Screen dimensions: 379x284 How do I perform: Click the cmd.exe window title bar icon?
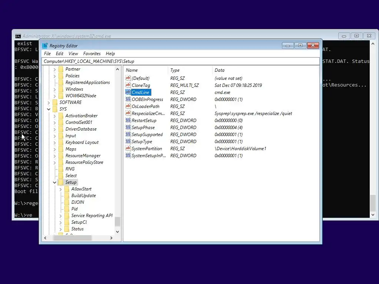click(x=18, y=36)
